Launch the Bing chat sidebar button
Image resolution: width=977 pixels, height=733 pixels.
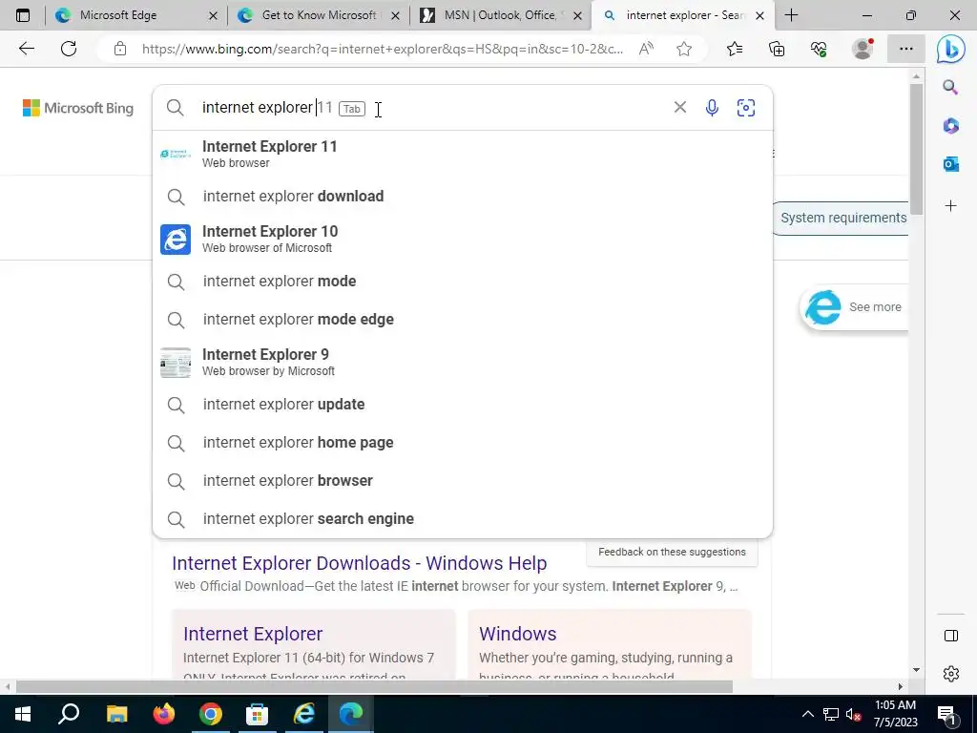tap(951, 50)
